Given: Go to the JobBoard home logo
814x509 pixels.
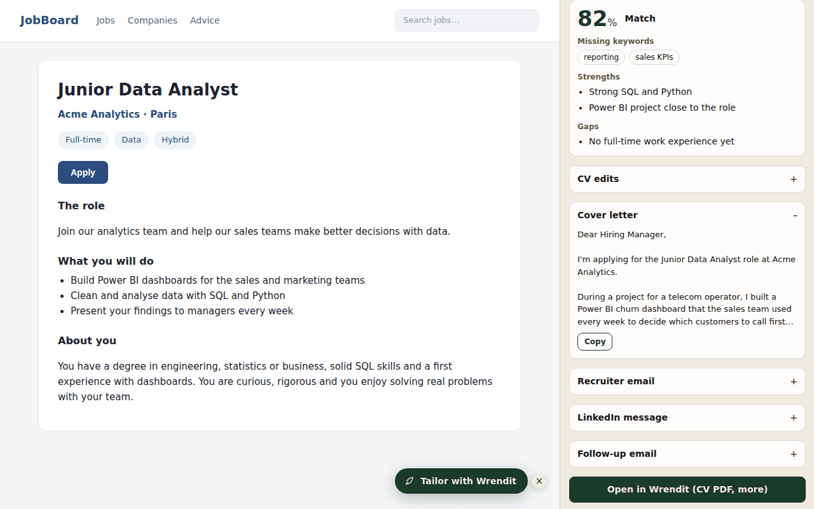Looking at the screenshot, I should pyautogui.click(x=49, y=20).
